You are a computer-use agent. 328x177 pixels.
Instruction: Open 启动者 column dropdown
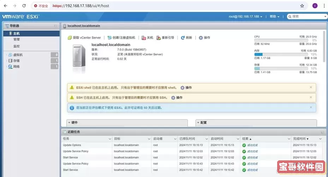tap(175, 139)
